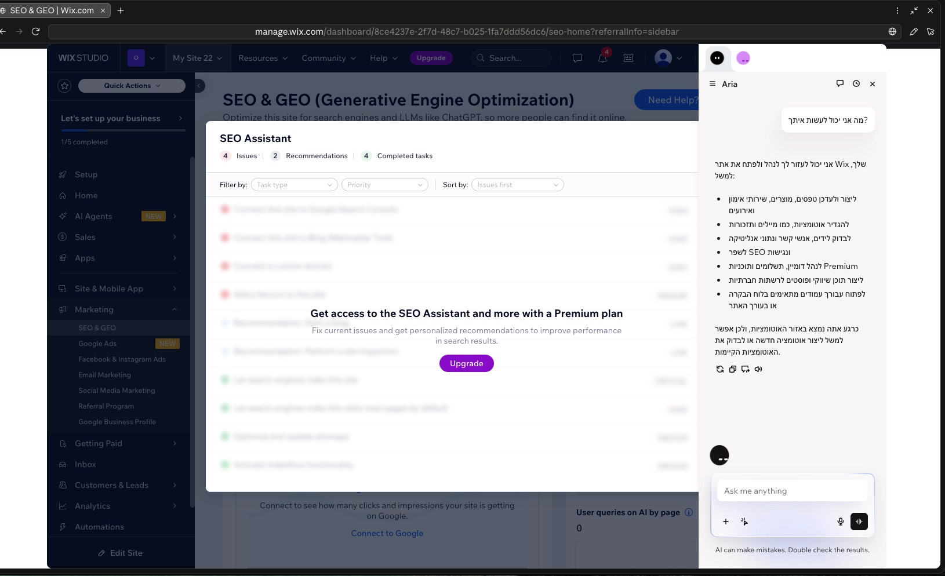Open notifications bell icon

click(x=603, y=58)
